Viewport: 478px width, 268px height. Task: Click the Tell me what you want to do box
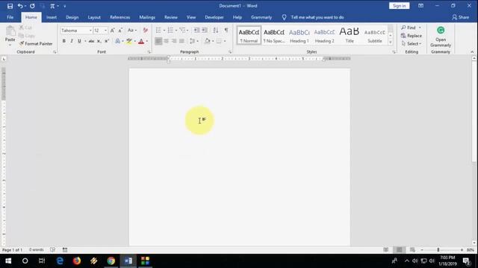[x=317, y=17]
